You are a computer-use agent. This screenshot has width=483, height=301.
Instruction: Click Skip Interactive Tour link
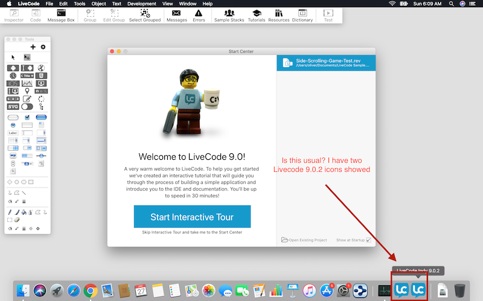pos(192,232)
